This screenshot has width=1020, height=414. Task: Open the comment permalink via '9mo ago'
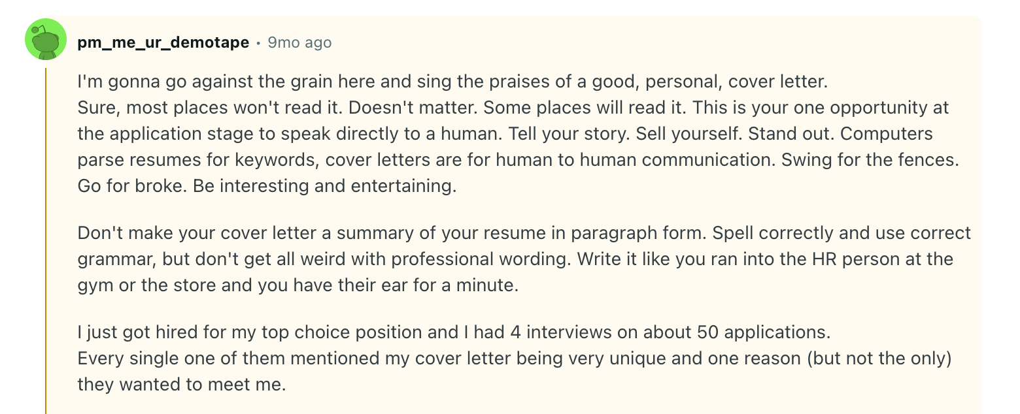tap(299, 42)
